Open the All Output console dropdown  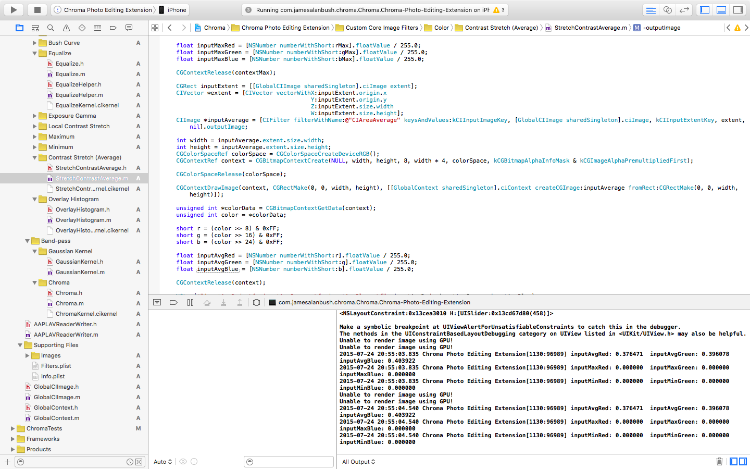click(358, 462)
